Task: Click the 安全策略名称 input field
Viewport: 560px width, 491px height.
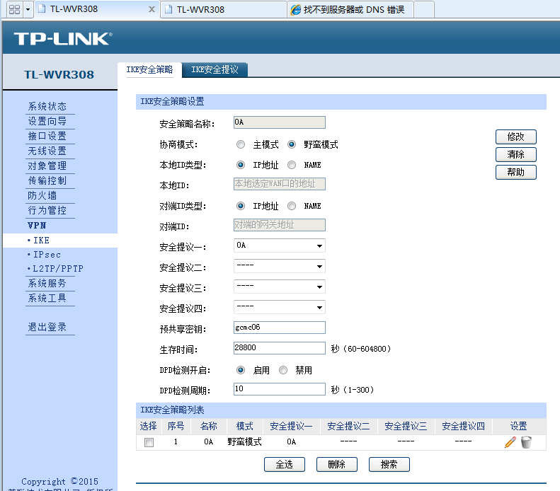Action: point(279,122)
